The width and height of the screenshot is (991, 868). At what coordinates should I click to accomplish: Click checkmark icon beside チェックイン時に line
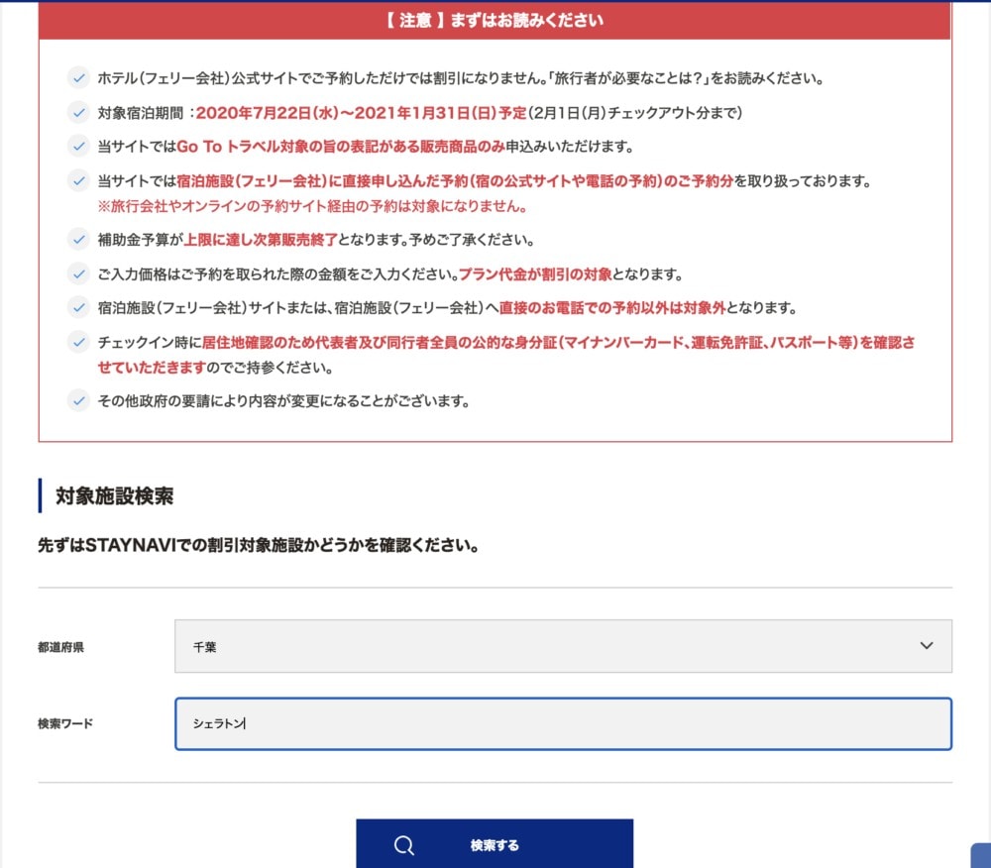78,342
